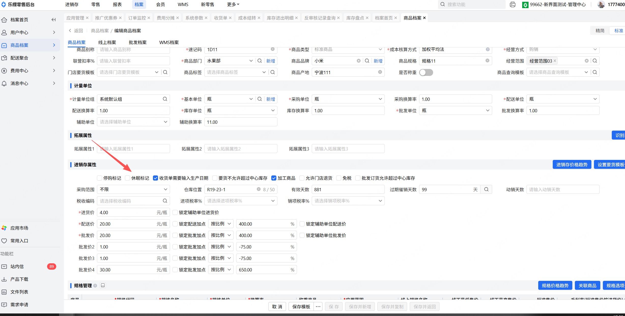
Task: Click search icon beside 经营范围 field
Action: (x=595, y=61)
